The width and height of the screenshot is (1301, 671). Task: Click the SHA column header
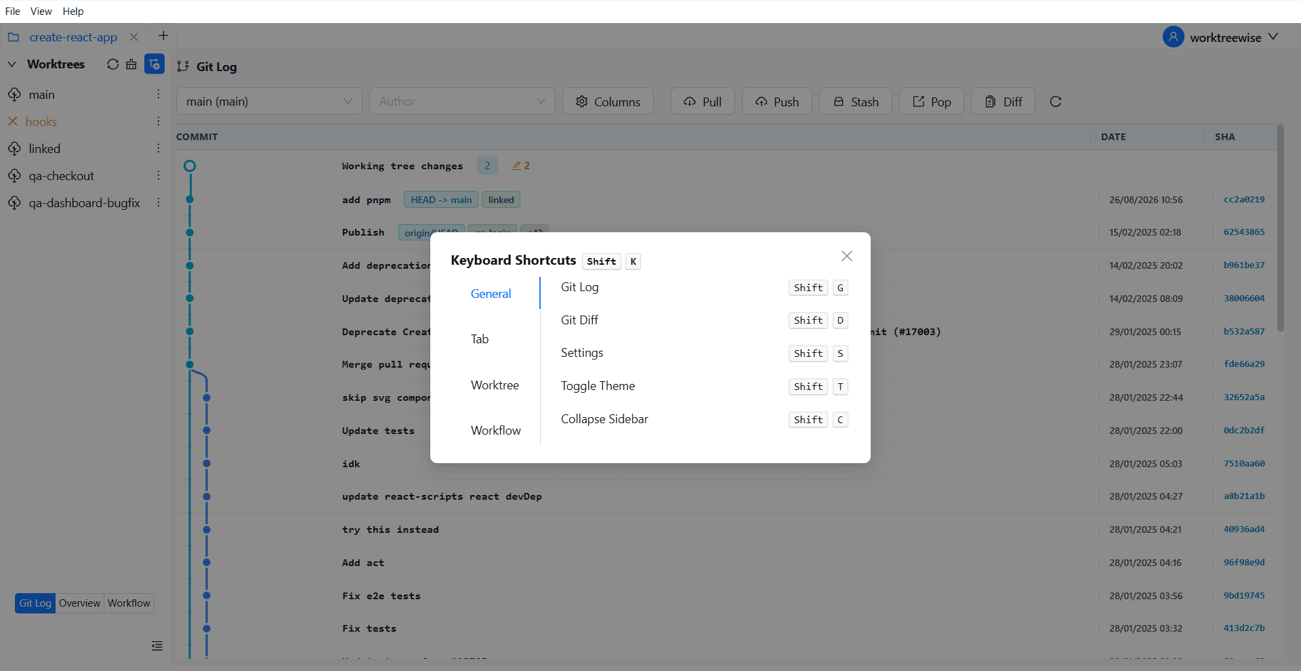click(1224, 137)
